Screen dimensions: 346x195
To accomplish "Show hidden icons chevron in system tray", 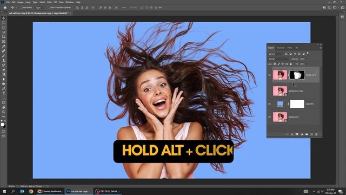I will 314,191.
